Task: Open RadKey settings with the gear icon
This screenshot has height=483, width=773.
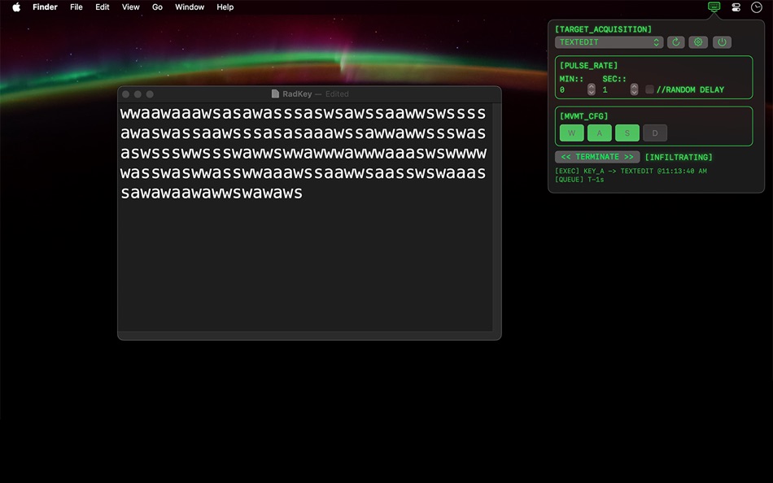Action: [x=698, y=42]
